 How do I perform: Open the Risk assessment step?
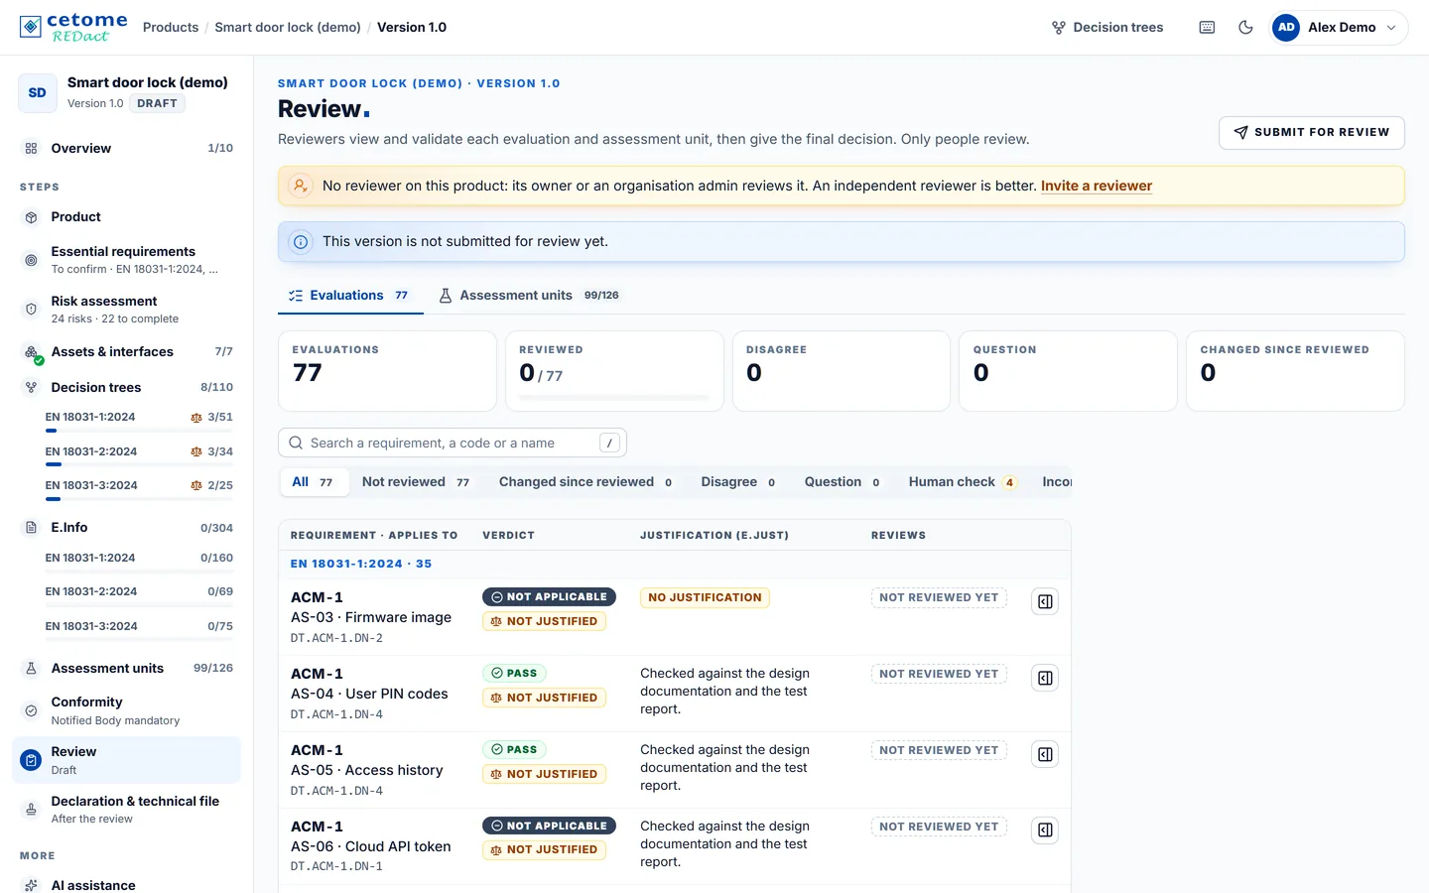127,310
